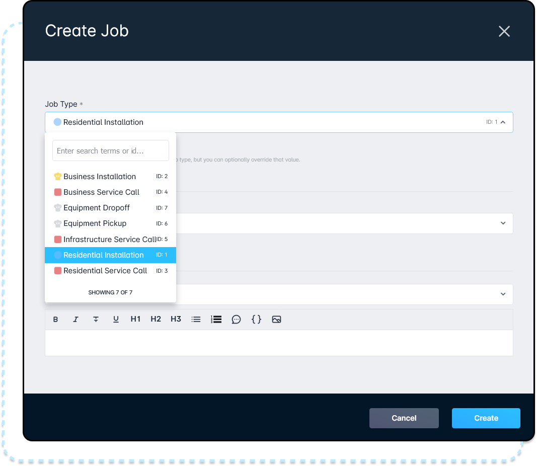
Task: Click the Create button
Action: point(486,418)
